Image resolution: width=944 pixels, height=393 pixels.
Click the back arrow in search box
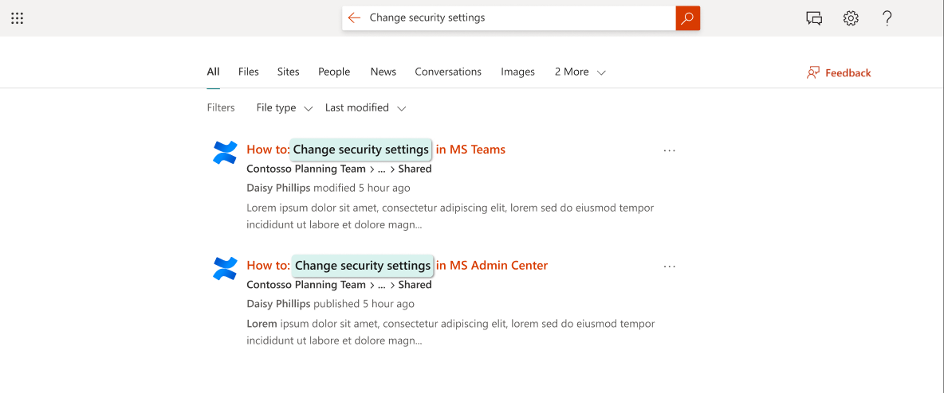click(x=355, y=18)
